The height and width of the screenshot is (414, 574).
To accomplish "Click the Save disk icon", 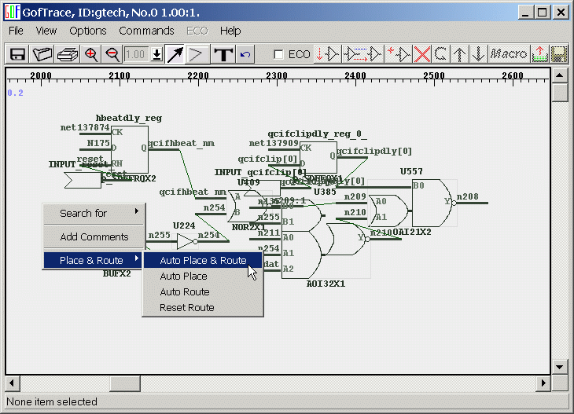I will click(x=17, y=54).
